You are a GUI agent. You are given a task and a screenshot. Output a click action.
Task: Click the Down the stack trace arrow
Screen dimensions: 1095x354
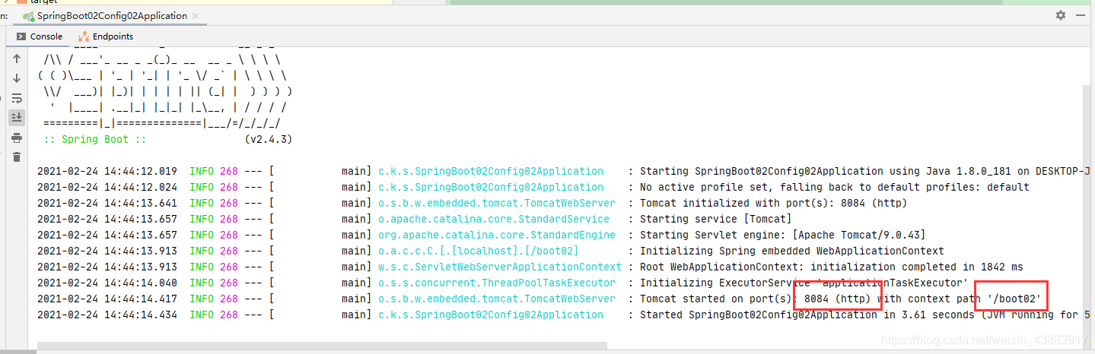(17, 78)
